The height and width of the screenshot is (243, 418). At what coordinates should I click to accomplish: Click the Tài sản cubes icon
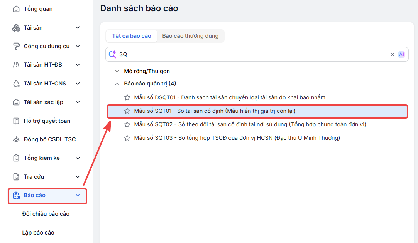pos(16,28)
